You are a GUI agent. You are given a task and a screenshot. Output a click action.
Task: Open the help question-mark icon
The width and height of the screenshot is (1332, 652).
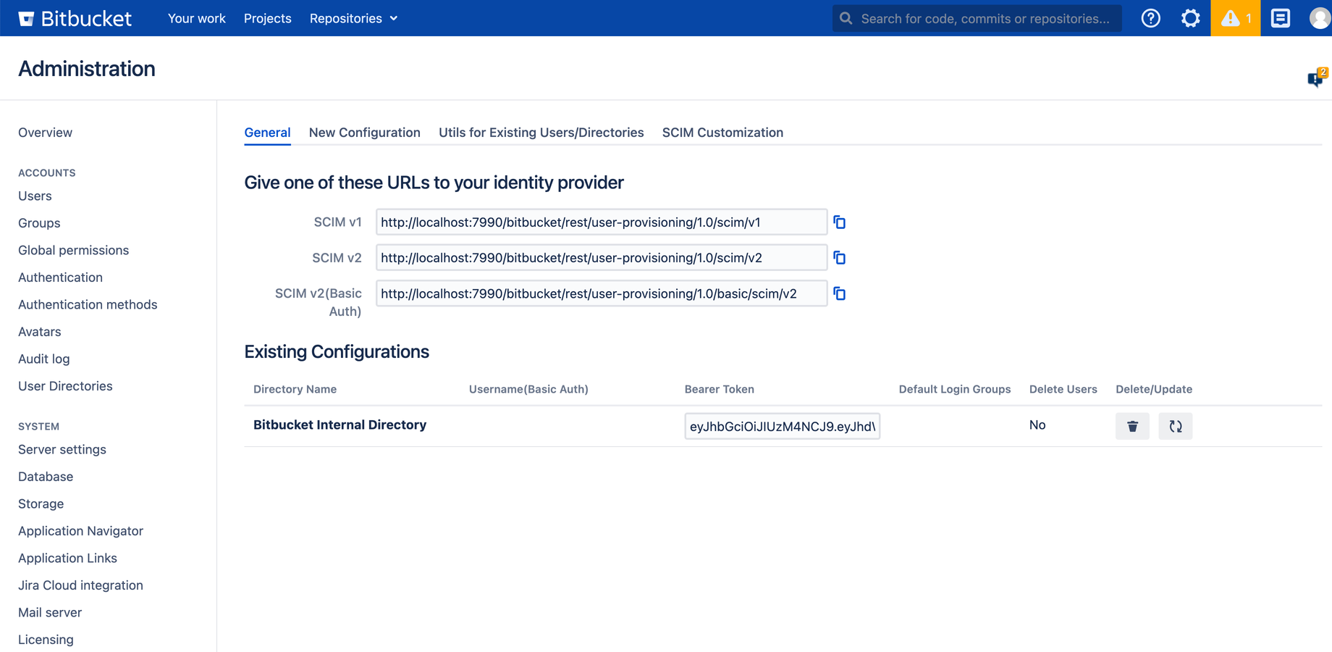click(1150, 18)
